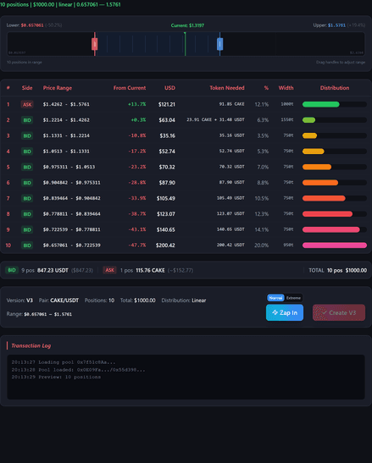Click the BID badge in row 3
Screen dimensions: 372x463
[27, 135]
